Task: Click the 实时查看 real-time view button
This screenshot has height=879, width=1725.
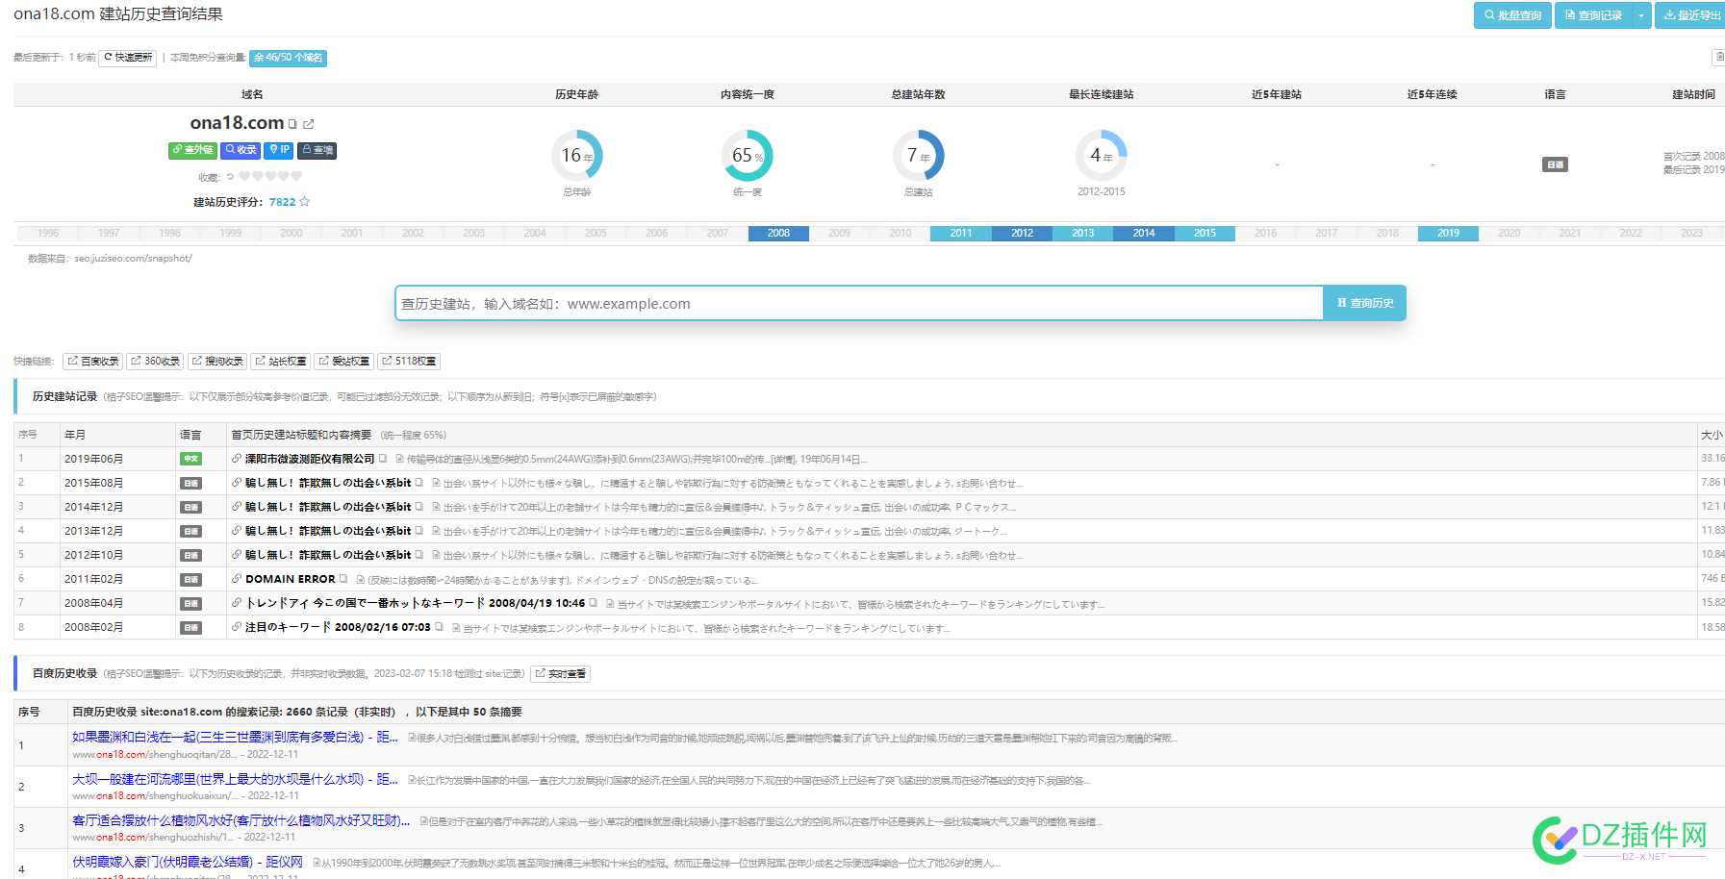Action: pos(561,674)
